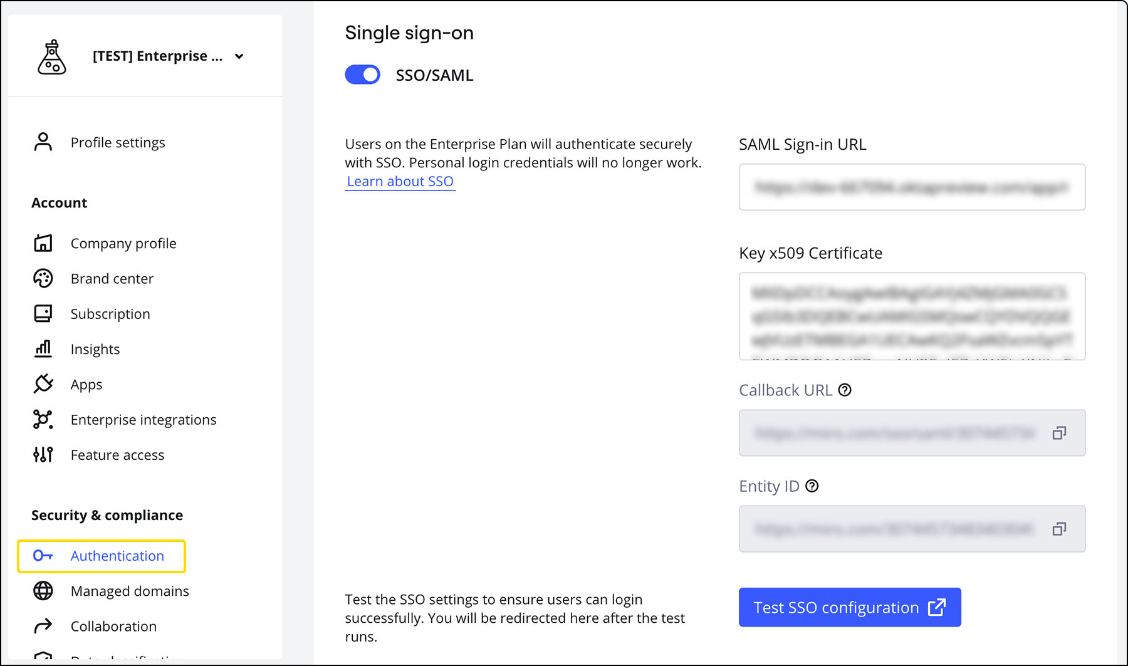Click the Insights bar chart icon
Viewport: 1128px width, 666px height.
pos(43,349)
